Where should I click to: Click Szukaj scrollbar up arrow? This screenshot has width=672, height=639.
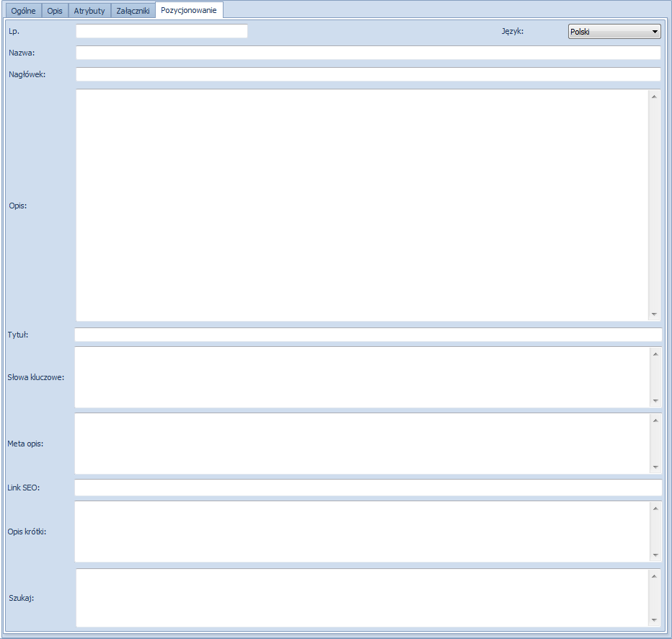click(654, 576)
